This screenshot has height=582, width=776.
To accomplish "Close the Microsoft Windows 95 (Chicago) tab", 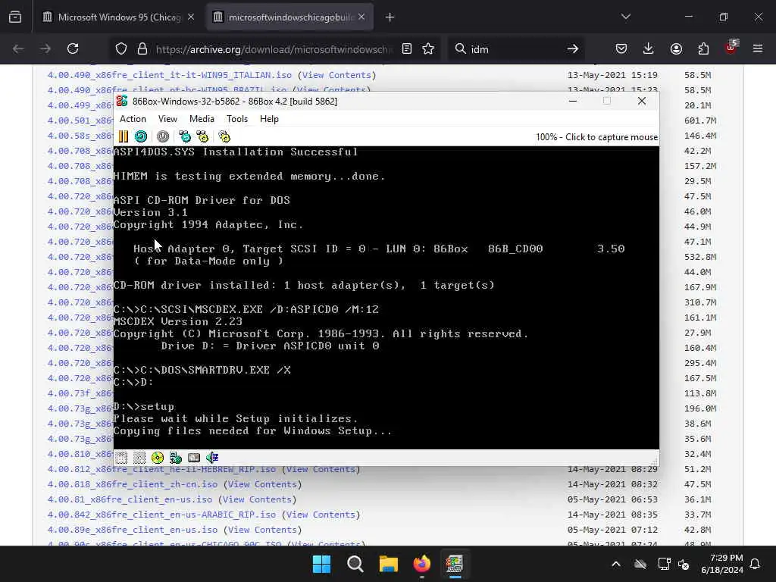I will click(190, 17).
